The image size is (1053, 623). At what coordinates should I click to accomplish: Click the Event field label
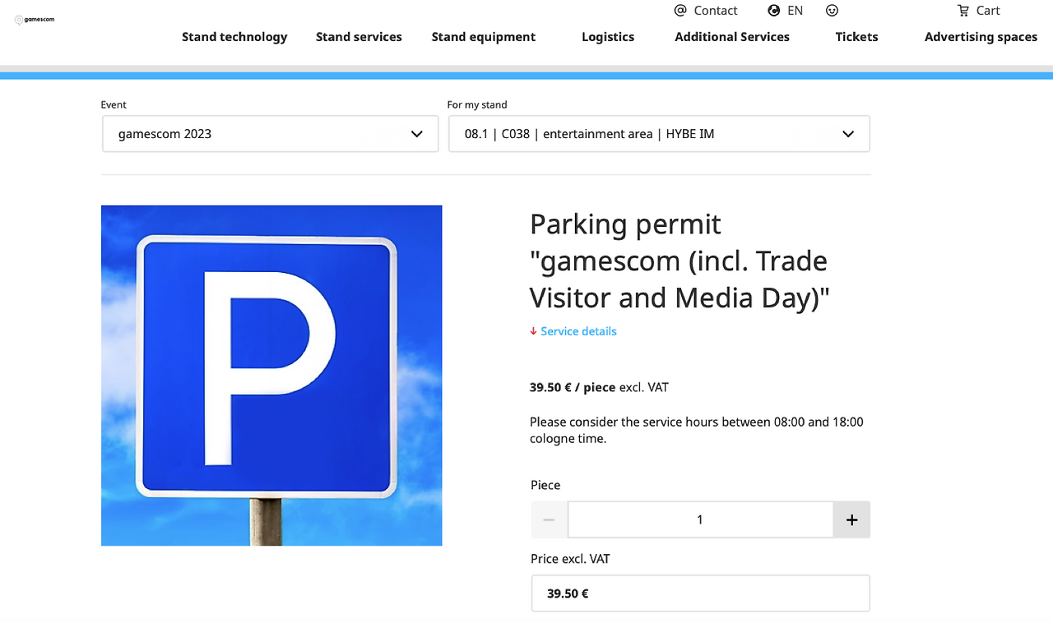[114, 104]
